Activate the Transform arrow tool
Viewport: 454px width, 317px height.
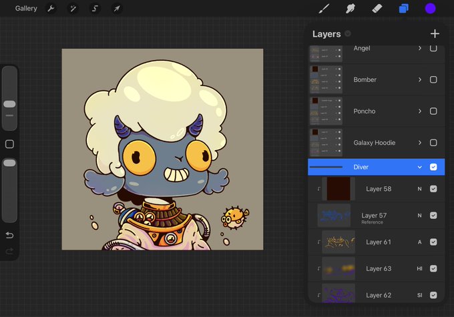tap(117, 9)
